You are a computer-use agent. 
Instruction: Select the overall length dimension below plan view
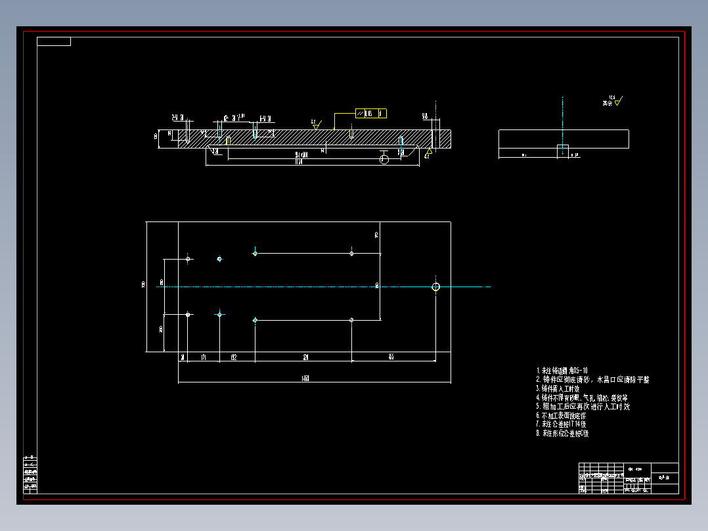(304, 377)
